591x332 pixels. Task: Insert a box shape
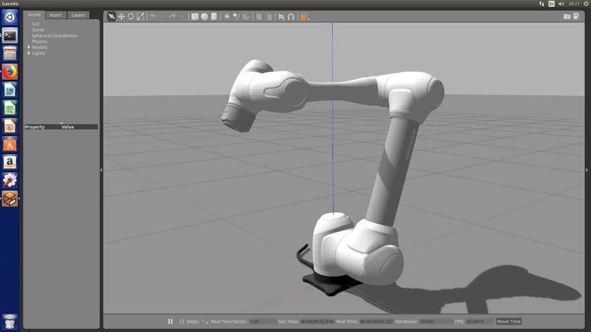coord(195,16)
